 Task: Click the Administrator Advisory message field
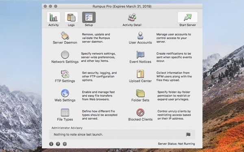point(122,135)
